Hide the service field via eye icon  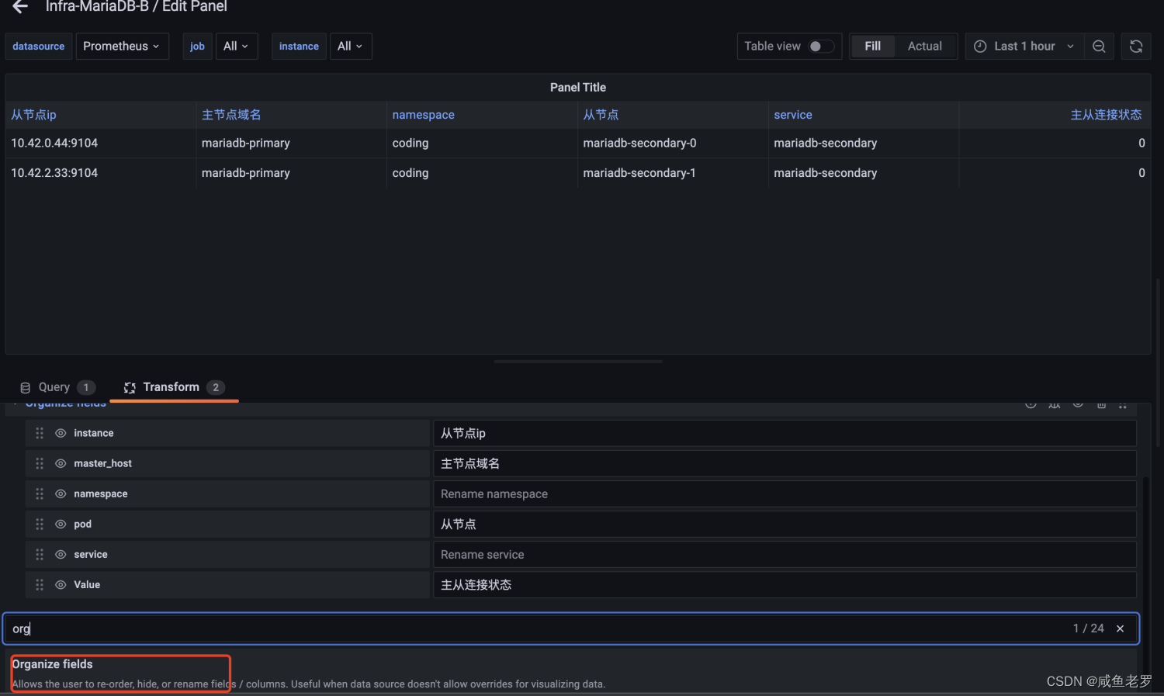[x=61, y=554]
